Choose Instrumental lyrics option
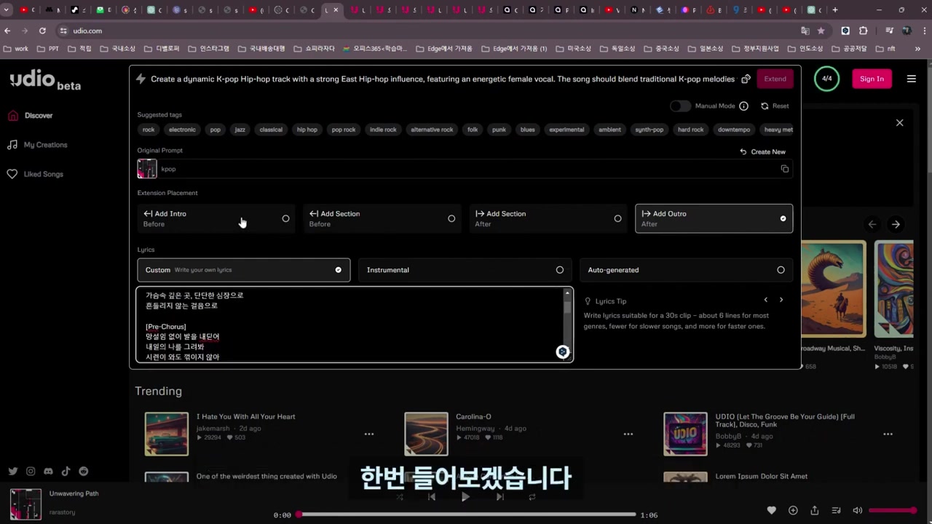Image resolution: width=932 pixels, height=524 pixels. point(465,270)
